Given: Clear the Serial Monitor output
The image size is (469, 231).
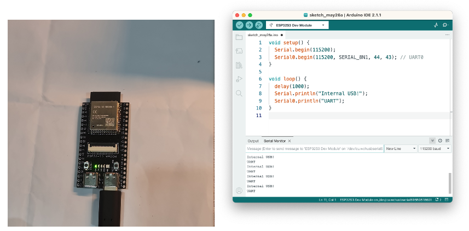Looking at the screenshot, I should 448,141.
